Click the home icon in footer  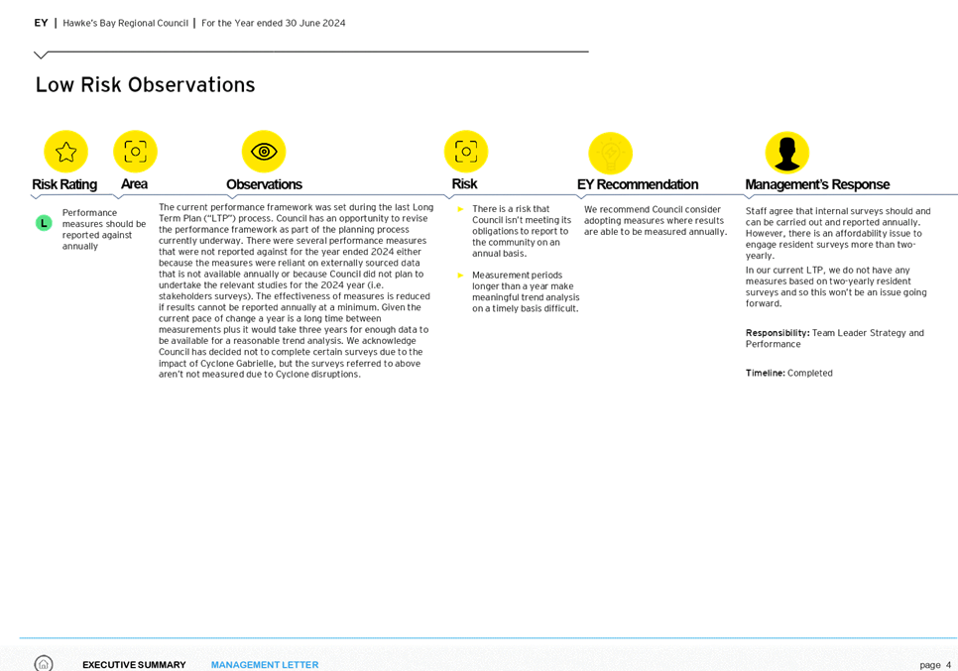44,664
